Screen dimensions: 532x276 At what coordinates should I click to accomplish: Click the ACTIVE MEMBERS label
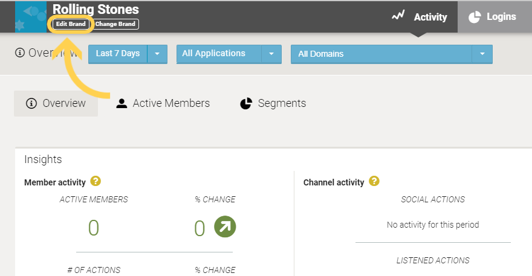coord(94,199)
